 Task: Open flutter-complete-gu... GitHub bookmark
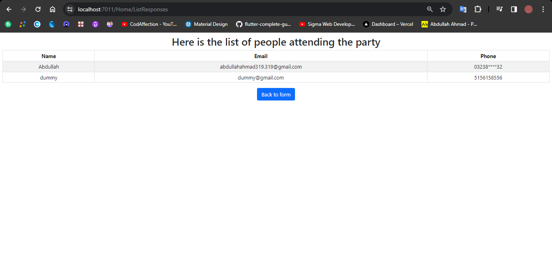pos(263,24)
